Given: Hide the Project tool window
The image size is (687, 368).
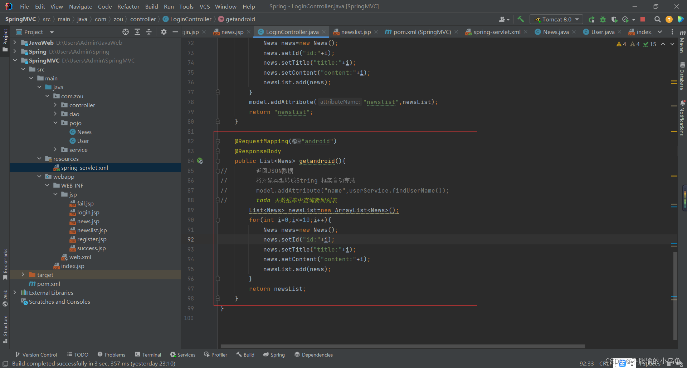Looking at the screenshot, I should (175, 32).
